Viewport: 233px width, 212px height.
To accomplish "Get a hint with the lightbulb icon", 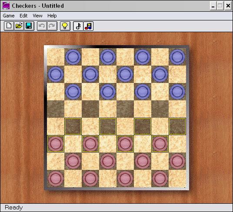I will (65, 26).
